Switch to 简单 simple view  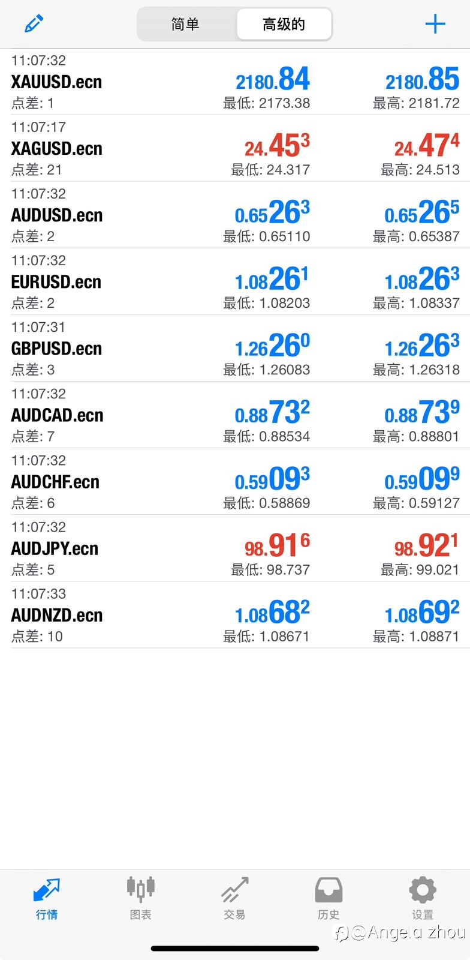coord(185,24)
